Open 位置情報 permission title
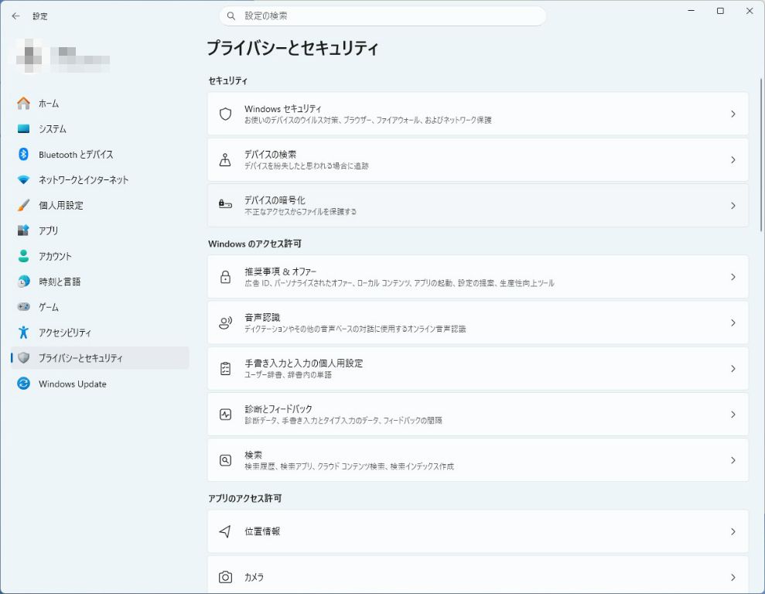This screenshot has height=594, width=765. tap(262, 531)
